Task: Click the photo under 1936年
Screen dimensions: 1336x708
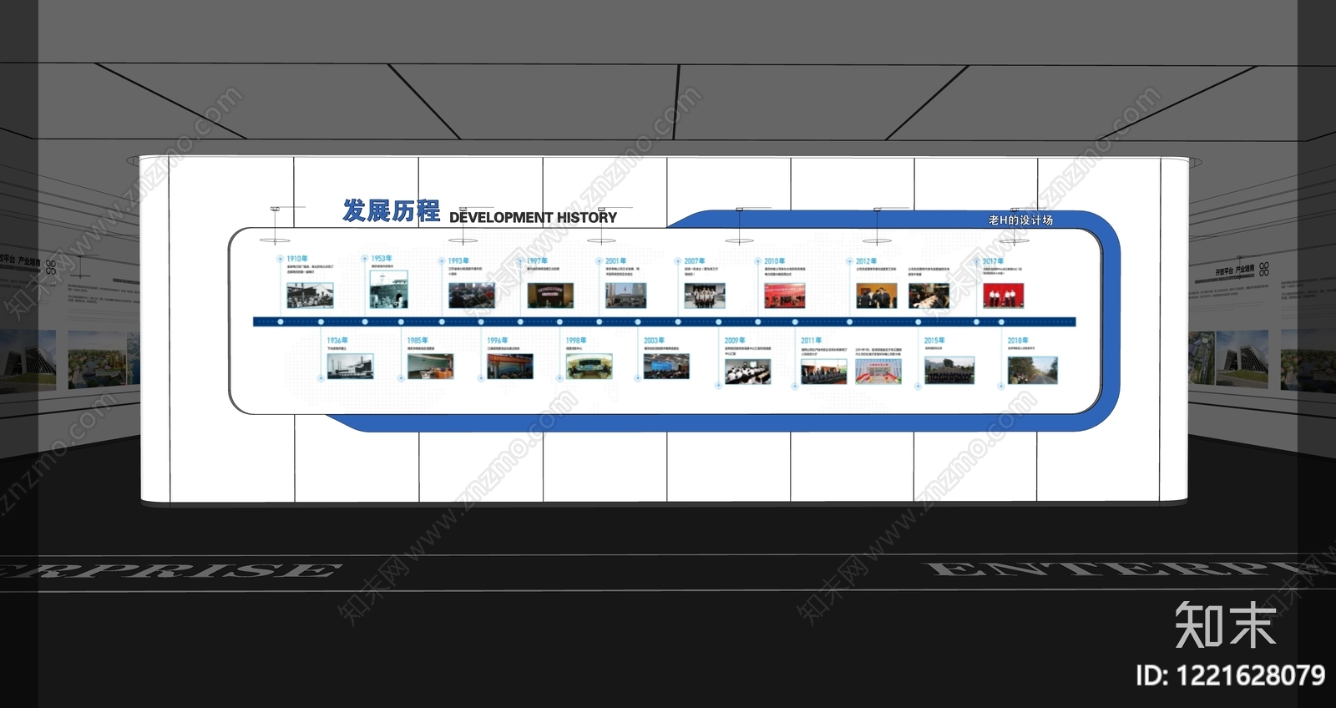Action: point(350,367)
